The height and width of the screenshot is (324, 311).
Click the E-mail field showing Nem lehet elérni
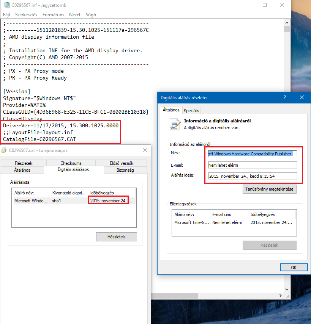pos(252,165)
